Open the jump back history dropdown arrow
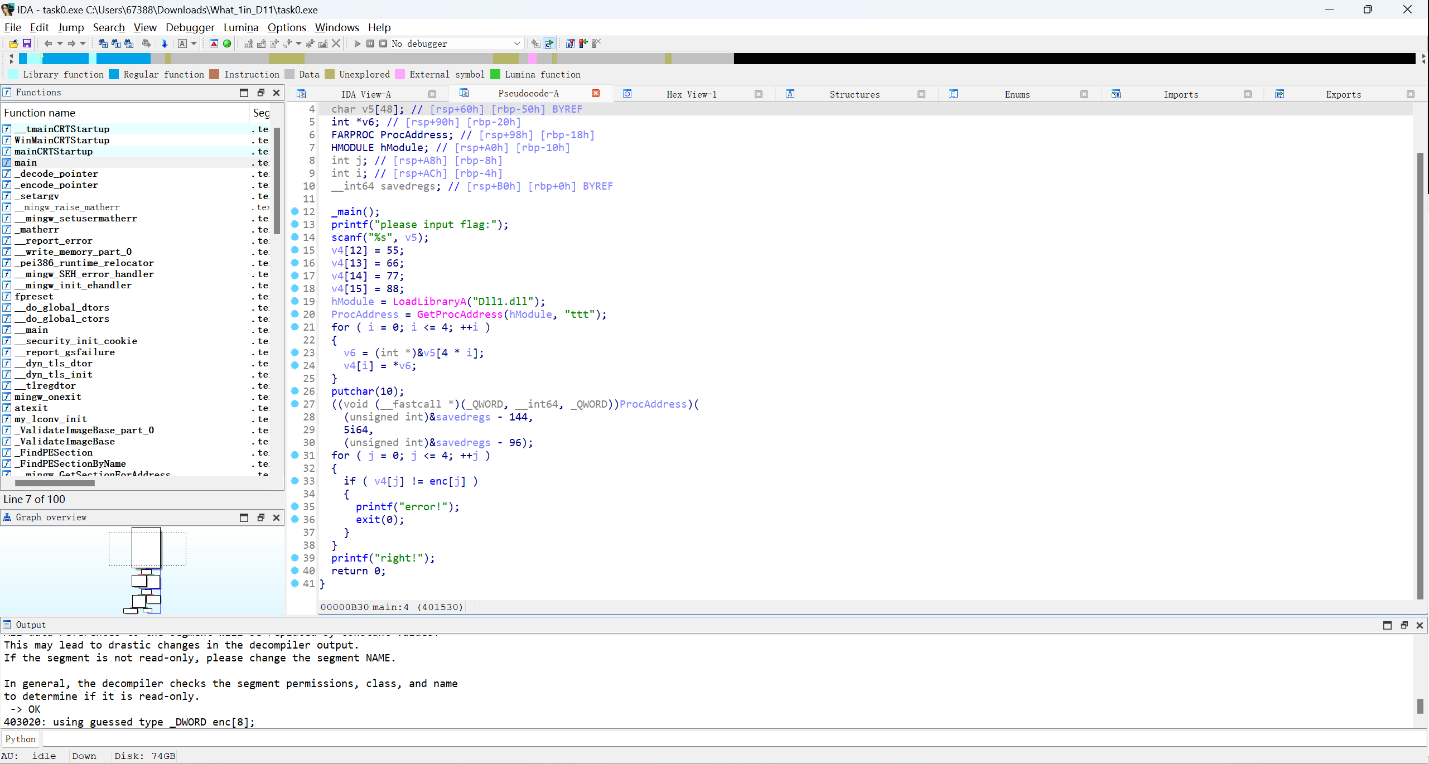 click(x=60, y=43)
